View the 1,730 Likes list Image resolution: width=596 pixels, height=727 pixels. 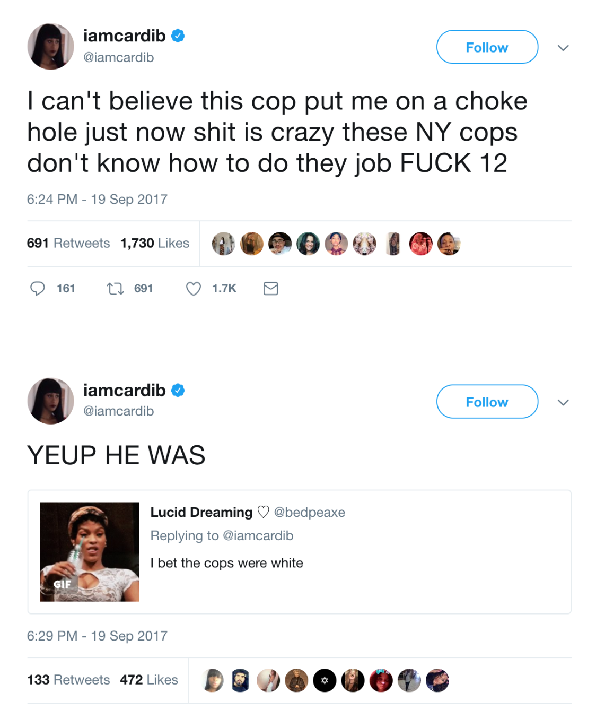tap(155, 243)
